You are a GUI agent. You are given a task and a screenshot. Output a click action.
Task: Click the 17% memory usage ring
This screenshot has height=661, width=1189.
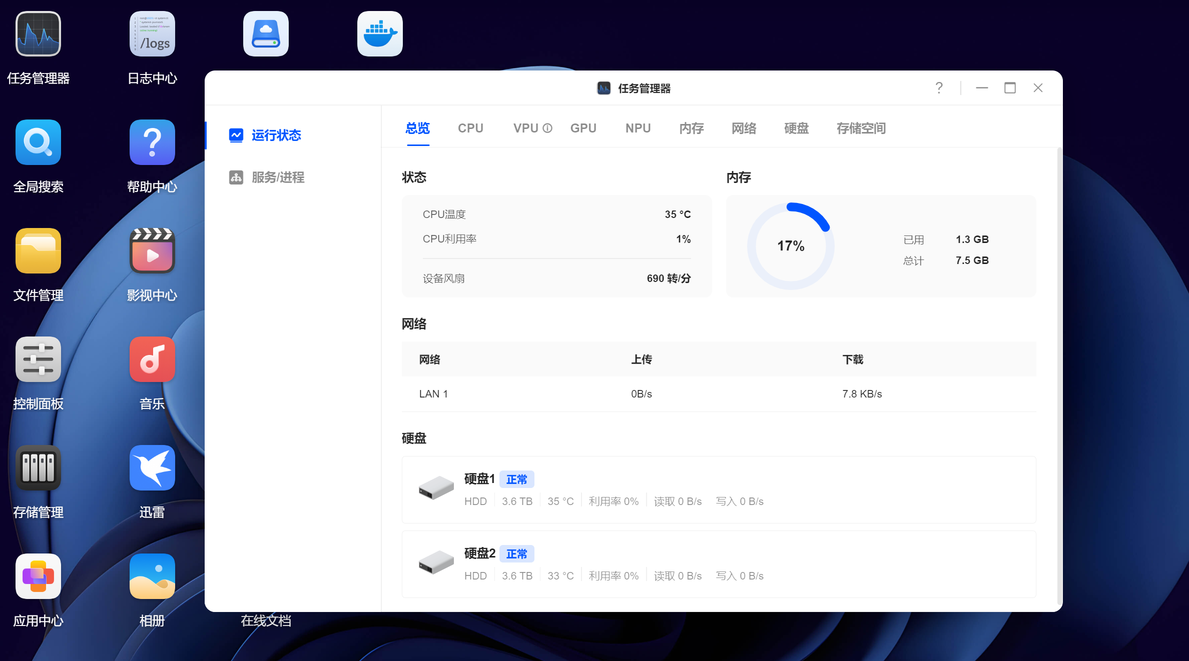pos(791,246)
